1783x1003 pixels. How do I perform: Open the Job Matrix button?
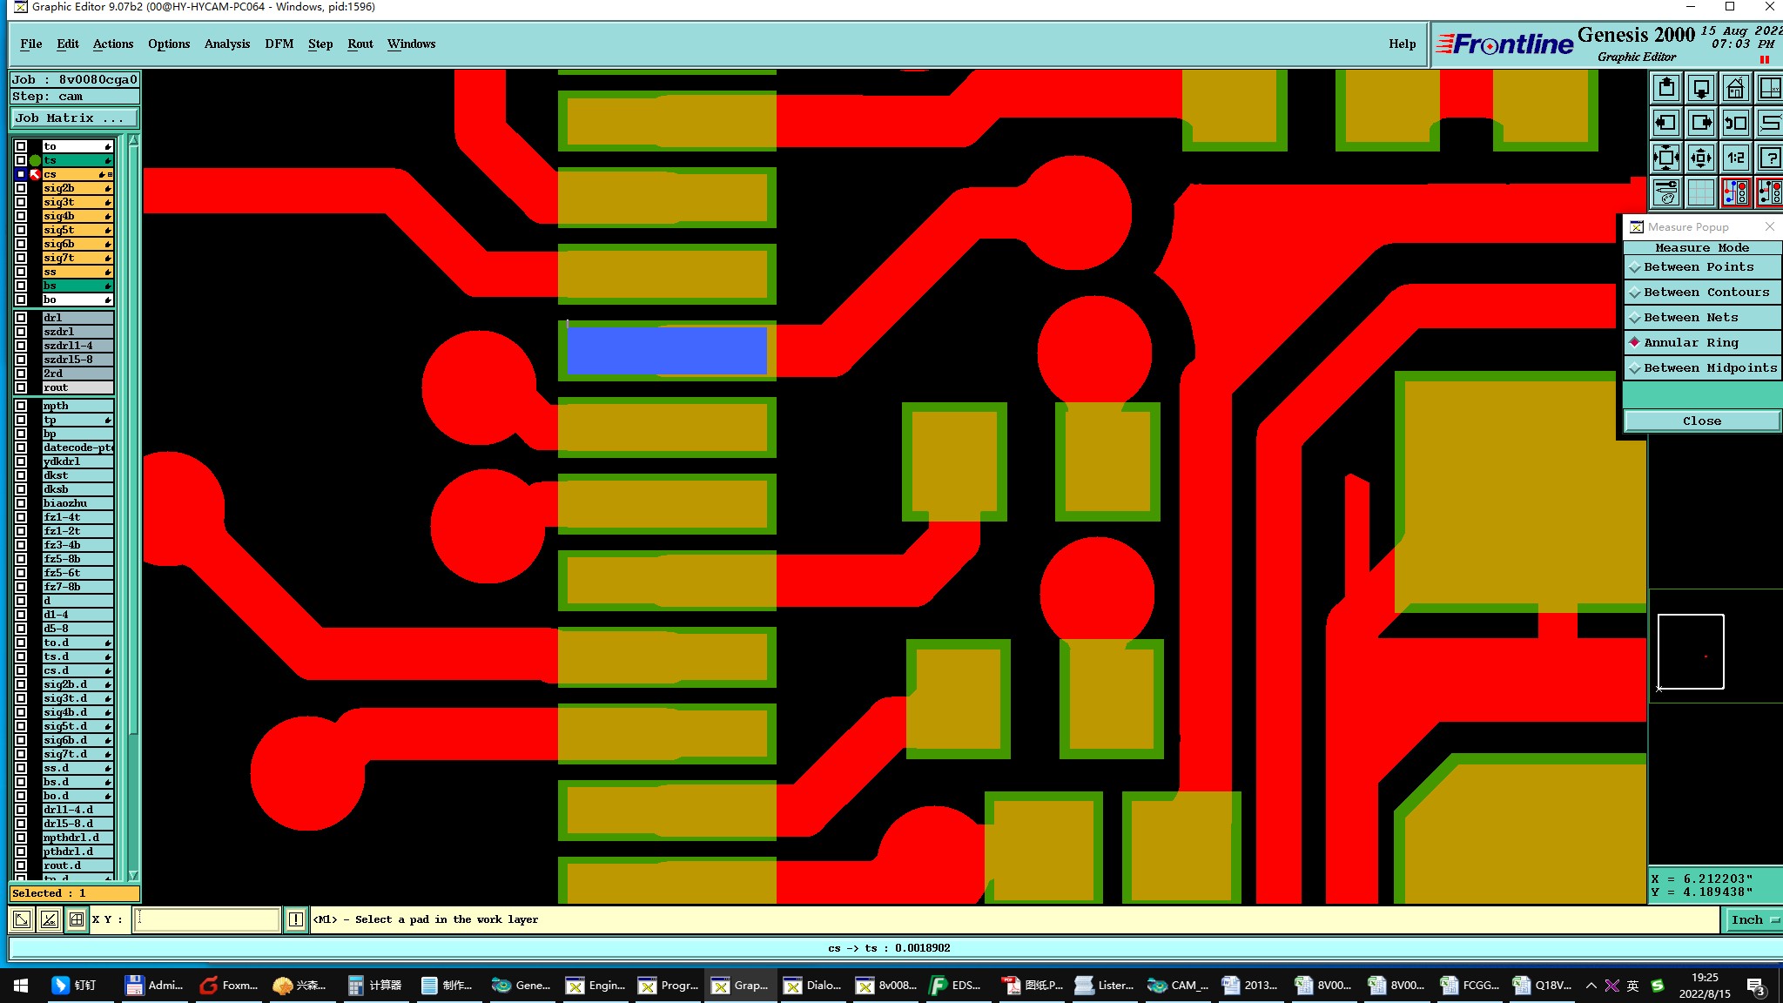point(74,118)
